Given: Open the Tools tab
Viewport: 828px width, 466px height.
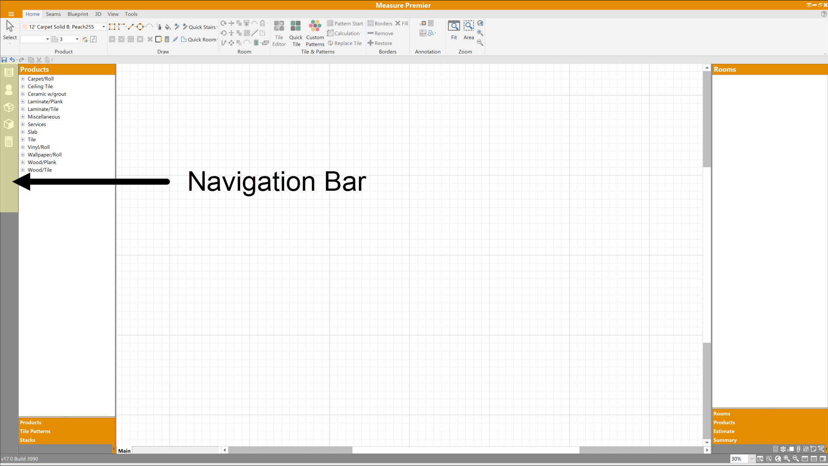Looking at the screenshot, I should pos(131,14).
